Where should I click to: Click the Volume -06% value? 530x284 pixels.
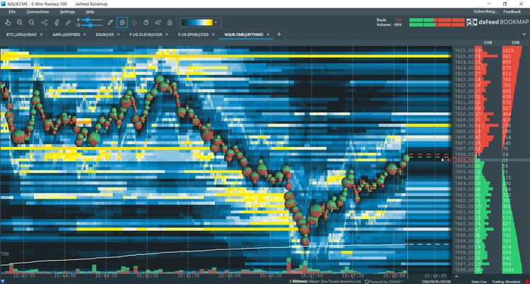(x=397, y=25)
